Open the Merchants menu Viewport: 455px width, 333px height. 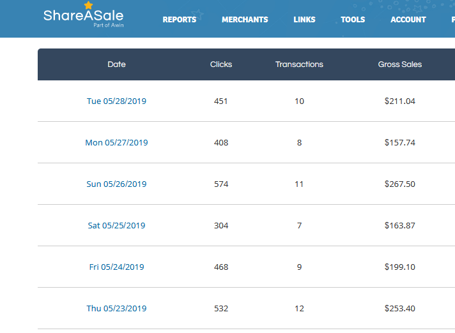(245, 19)
